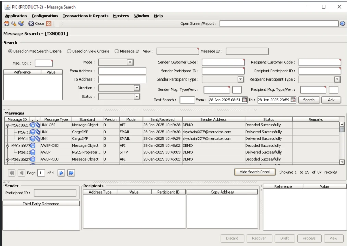Collapse the 10:45:02 AWBP-OBJ tree node

click(x=8, y=160)
